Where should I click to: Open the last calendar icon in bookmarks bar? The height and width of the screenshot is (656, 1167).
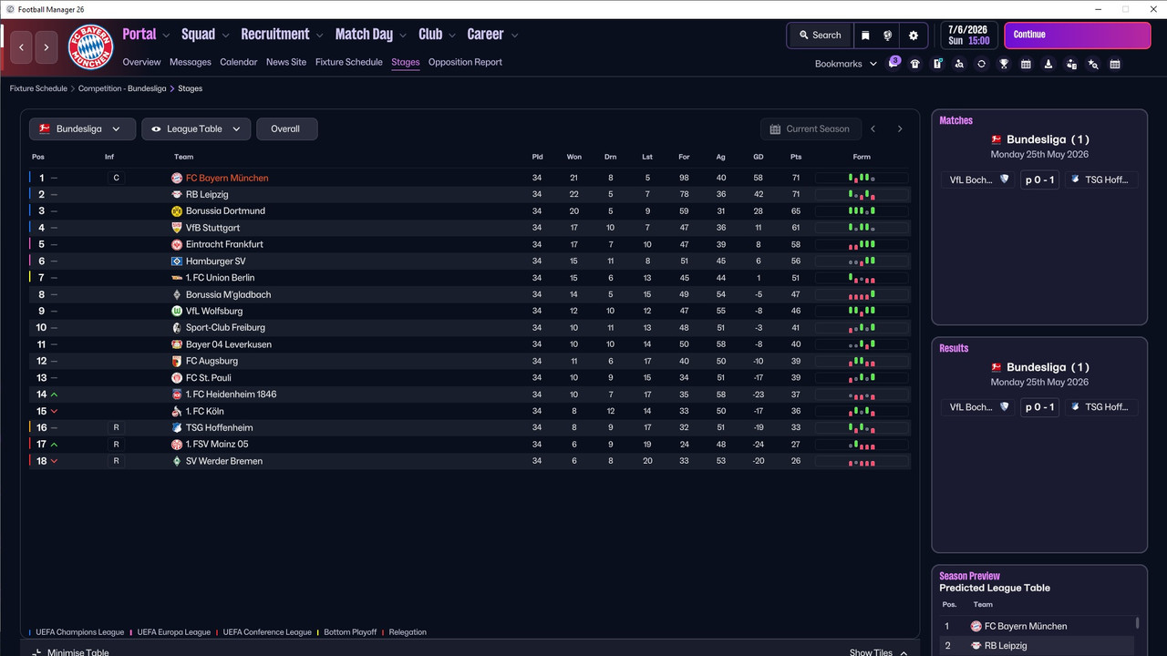[x=1115, y=64]
